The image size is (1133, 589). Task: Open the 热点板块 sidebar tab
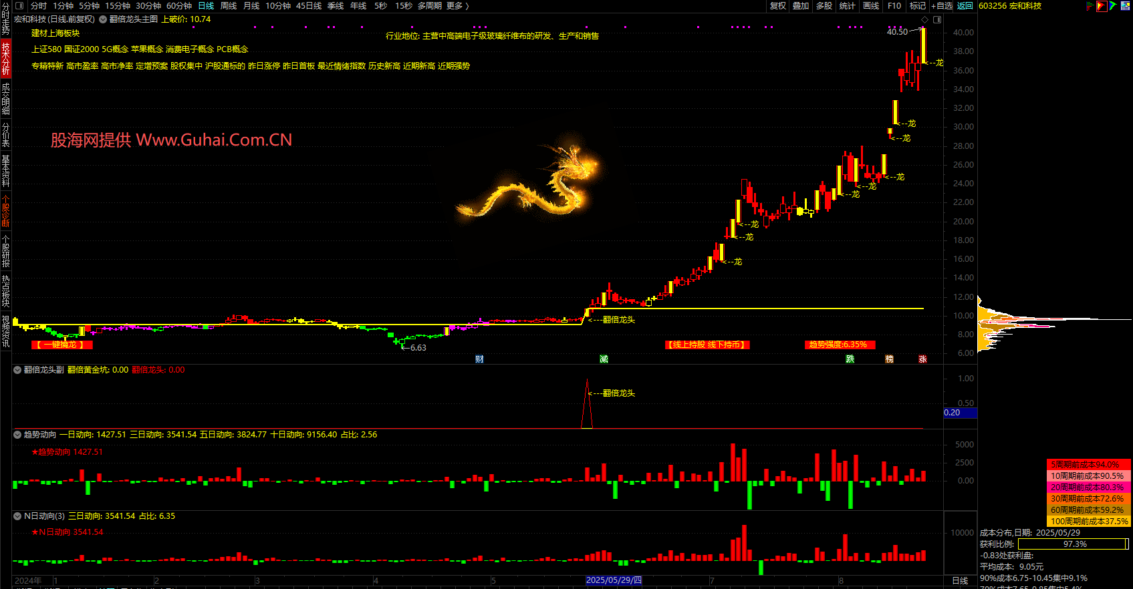[5, 290]
